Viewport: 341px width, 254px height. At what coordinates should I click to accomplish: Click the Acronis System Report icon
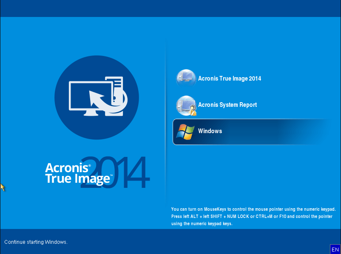click(x=186, y=106)
